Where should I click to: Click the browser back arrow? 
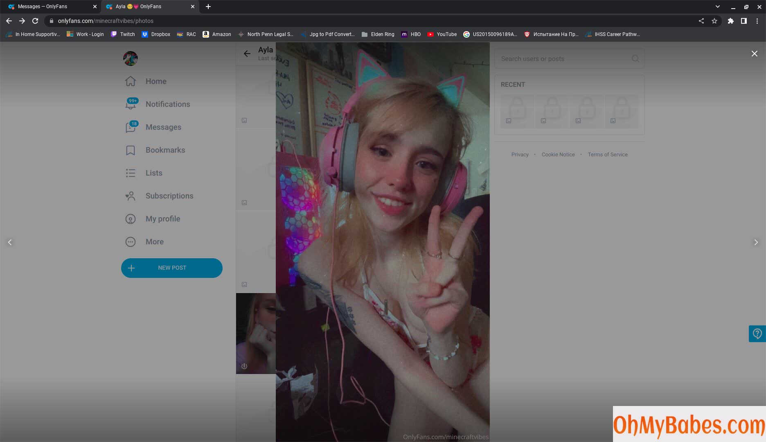[x=9, y=21]
